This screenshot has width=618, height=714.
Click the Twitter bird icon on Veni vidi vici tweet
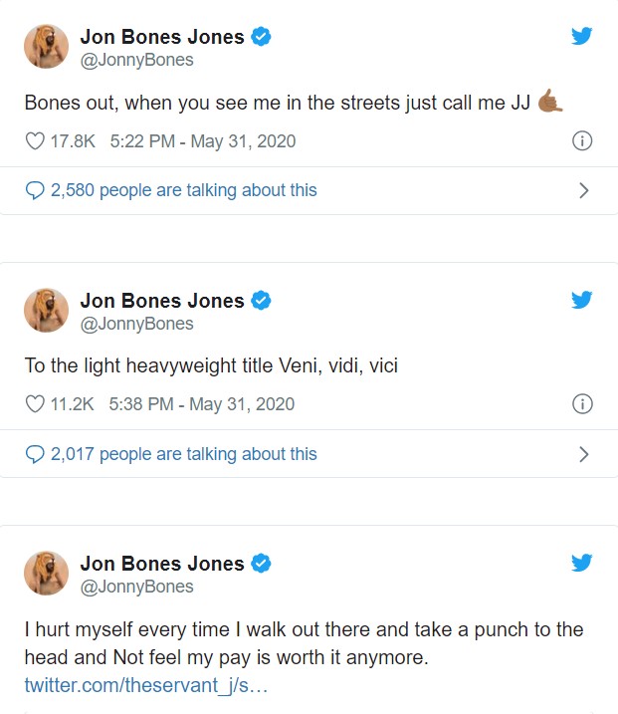(582, 300)
